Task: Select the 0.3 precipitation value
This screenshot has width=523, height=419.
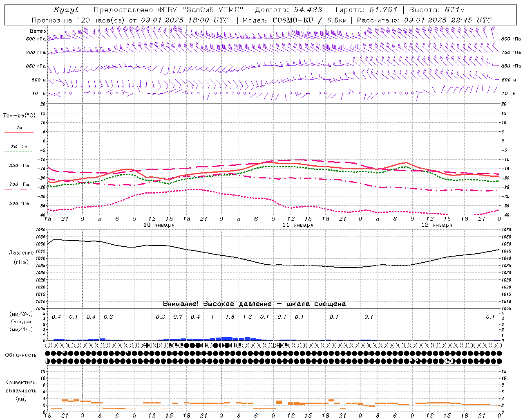Action: pos(108,317)
